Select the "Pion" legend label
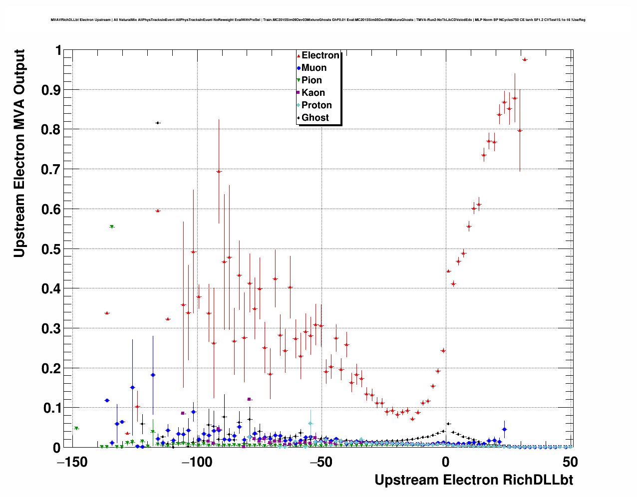Image resolution: width=637 pixels, height=497 pixels. pos(312,80)
